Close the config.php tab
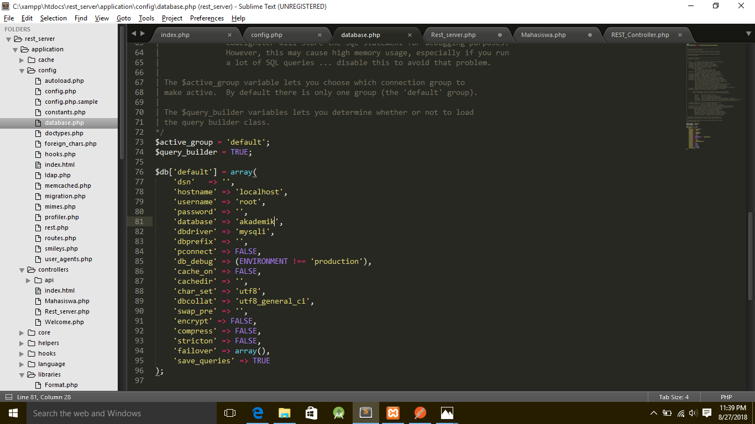The height and width of the screenshot is (424, 755). (319, 34)
